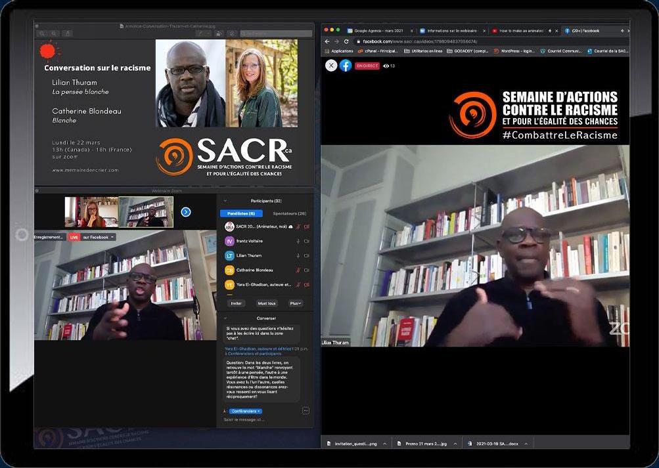The image size is (659, 468).
Task: Unmute frantz Voltaire's microphone
Action: click(298, 241)
